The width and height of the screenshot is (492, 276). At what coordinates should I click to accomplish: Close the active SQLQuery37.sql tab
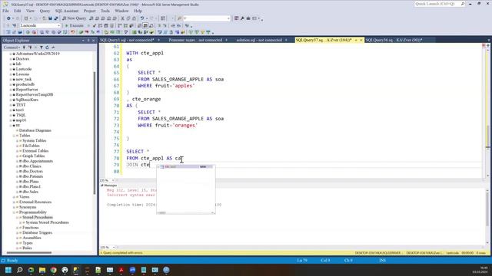[361, 40]
